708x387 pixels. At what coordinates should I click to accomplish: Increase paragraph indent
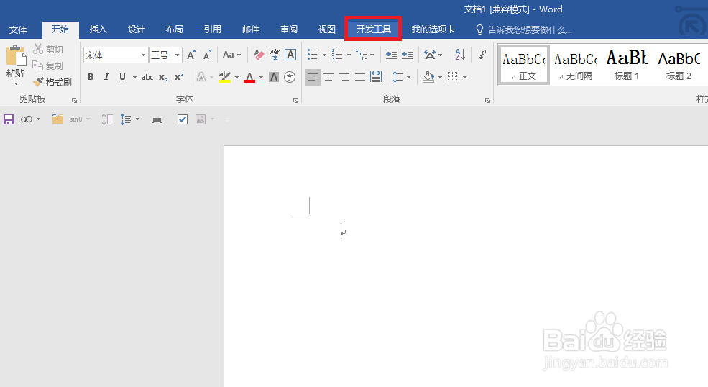click(x=408, y=55)
